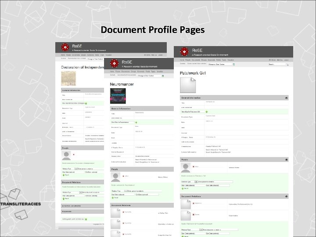Click the green plus to add a Declaration keyword
This screenshot has width=316, height=237.
pos(86,219)
